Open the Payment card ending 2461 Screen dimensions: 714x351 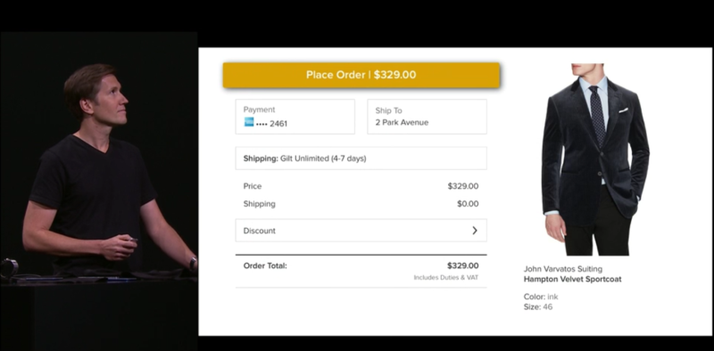pos(295,117)
